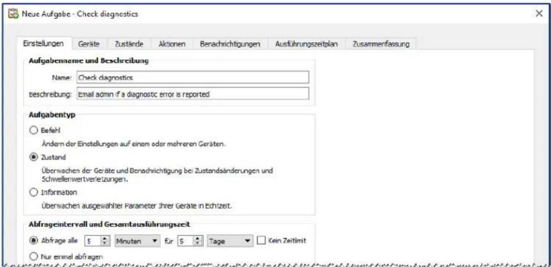Viewport: 551px width, 267px height.
Task: Click the Abfrage alle interval spinner arrows
Action: [104, 241]
